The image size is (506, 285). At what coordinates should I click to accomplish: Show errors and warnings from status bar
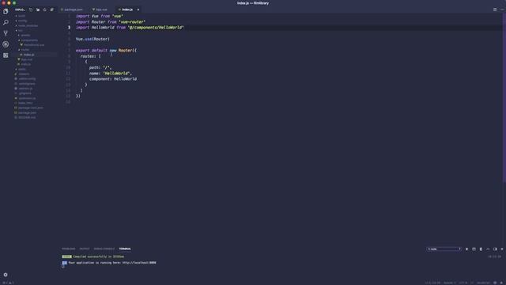point(9,283)
